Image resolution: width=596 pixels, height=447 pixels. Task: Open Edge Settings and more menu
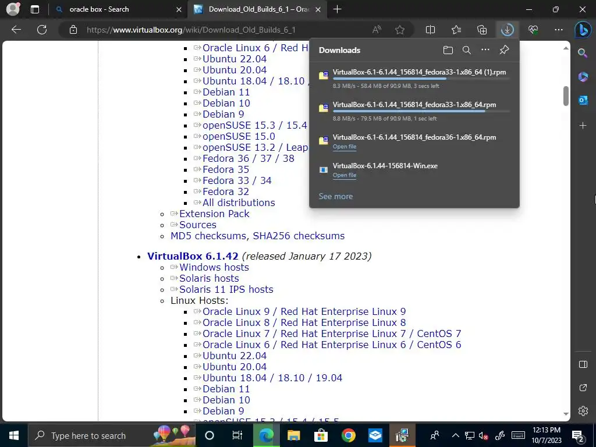[558, 30]
